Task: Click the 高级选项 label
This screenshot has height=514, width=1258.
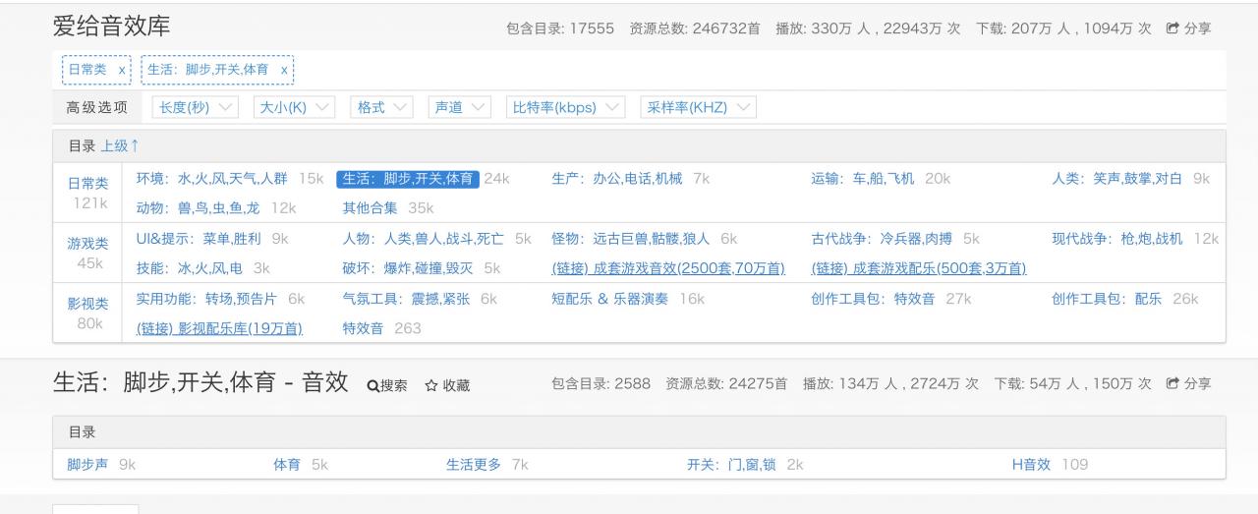Action: coord(96,108)
